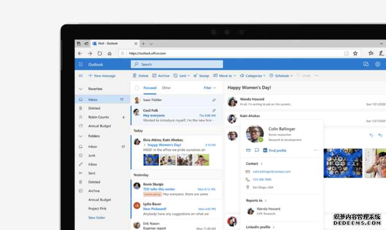Select Mail - Outlook browser tab

(x=115, y=43)
